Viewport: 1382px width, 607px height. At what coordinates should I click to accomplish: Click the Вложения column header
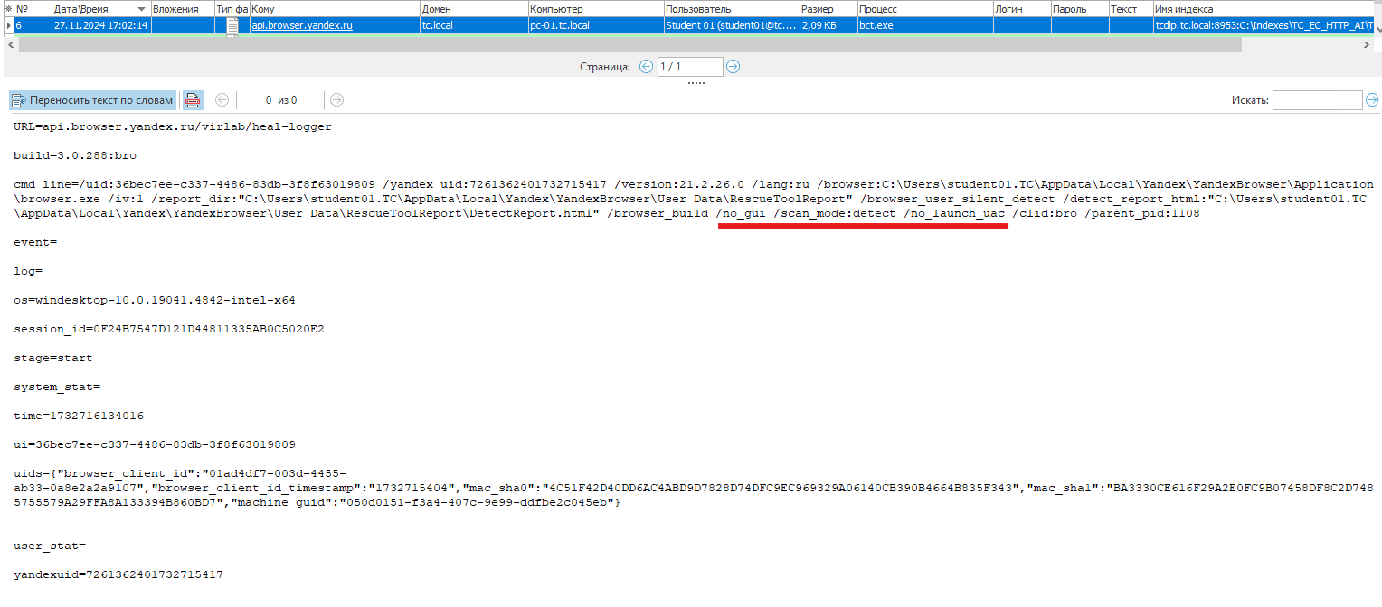[182, 8]
